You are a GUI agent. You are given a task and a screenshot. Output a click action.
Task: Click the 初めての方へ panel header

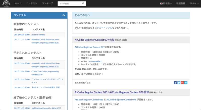coord(131,15)
